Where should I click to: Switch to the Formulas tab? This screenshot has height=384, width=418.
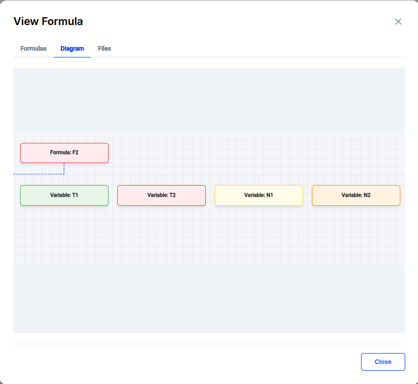[33, 49]
